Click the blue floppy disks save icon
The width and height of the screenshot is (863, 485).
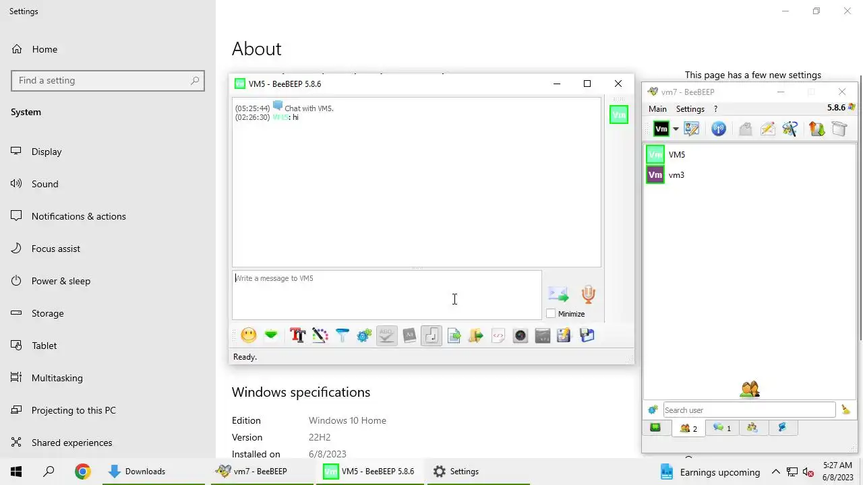[587, 335]
